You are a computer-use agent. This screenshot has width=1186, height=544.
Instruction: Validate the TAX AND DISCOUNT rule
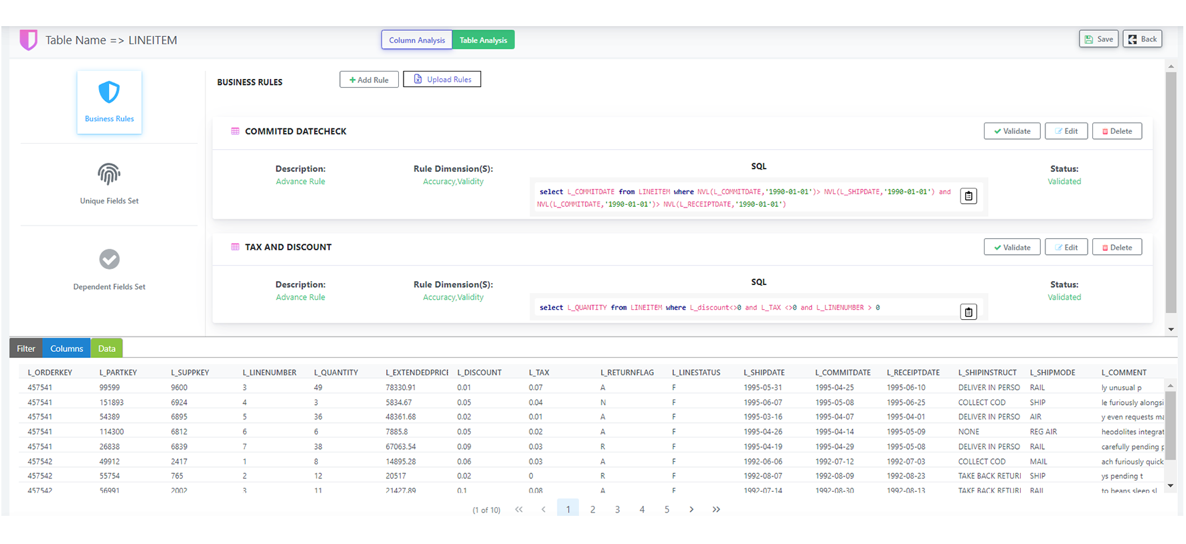[x=1011, y=248]
